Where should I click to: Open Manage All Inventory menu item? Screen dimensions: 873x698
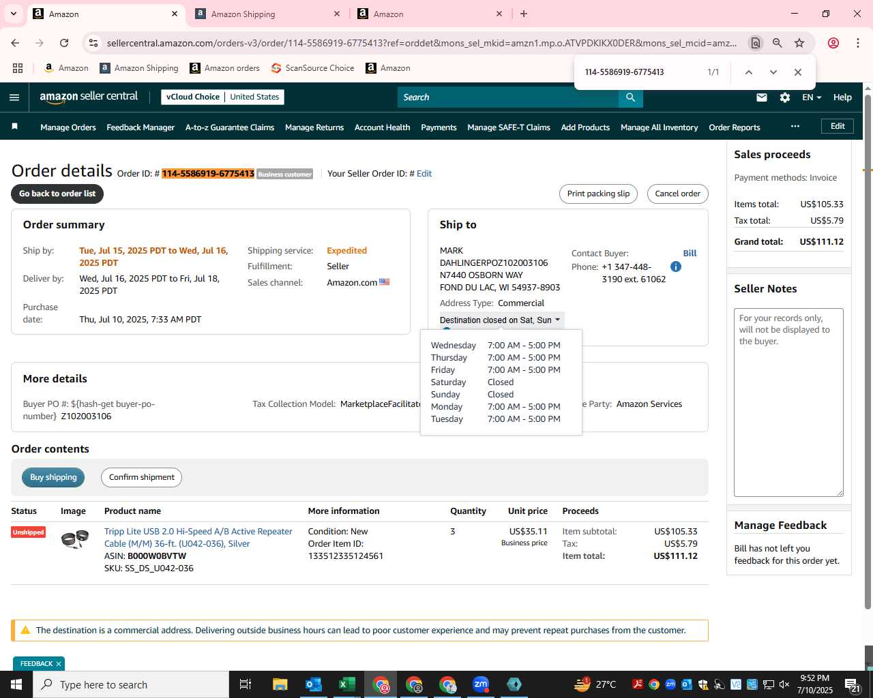tap(659, 127)
